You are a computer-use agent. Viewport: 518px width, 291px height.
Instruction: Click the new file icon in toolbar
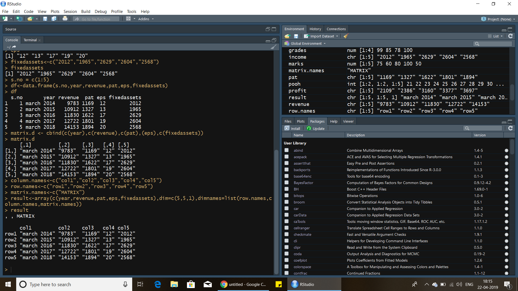pos(5,19)
